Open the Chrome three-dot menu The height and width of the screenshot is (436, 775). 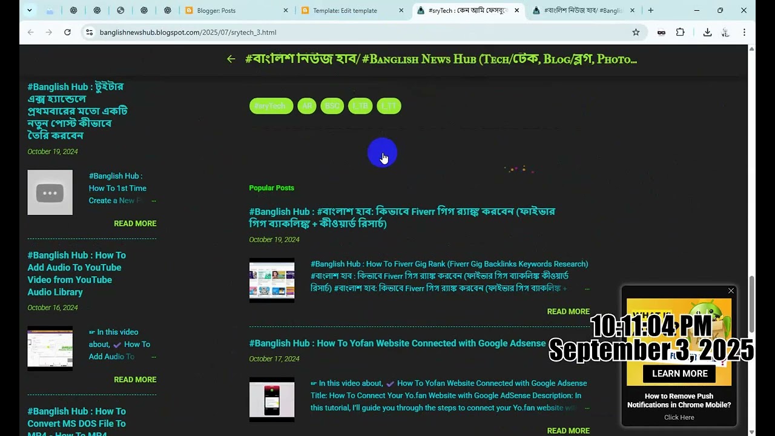[x=744, y=32]
